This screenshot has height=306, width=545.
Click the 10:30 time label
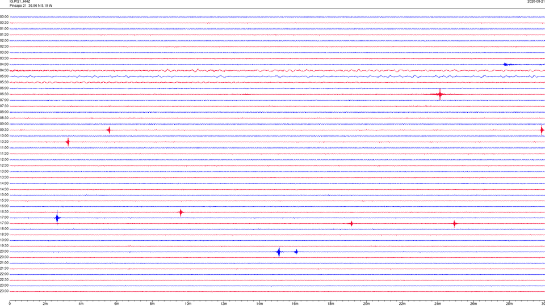pos(4,142)
